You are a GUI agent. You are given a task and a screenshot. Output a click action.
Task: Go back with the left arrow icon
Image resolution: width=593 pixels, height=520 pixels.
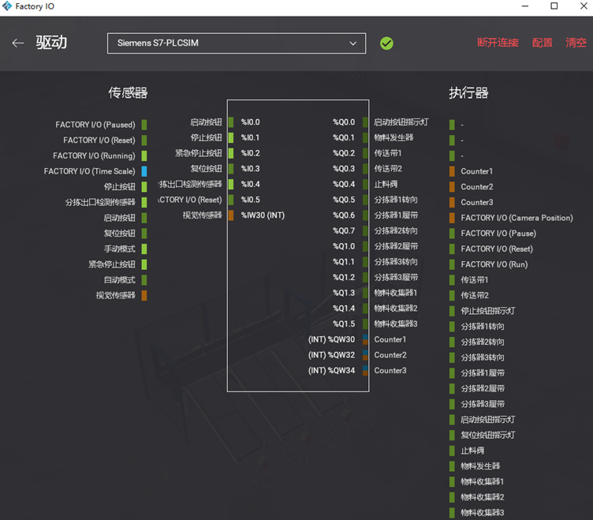pyautogui.click(x=18, y=43)
